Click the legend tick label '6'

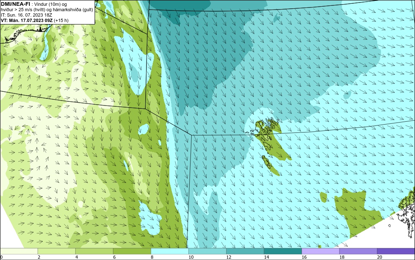[115, 257]
